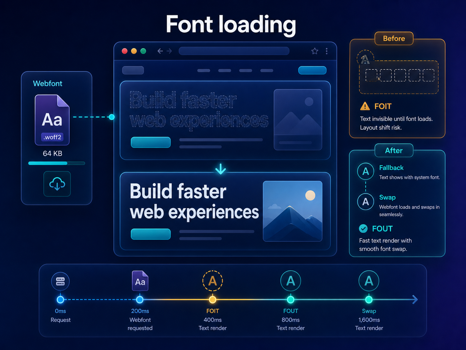Click the mountain image in lower hero card
The height and width of the screenshot is (350, 466).
293,211
